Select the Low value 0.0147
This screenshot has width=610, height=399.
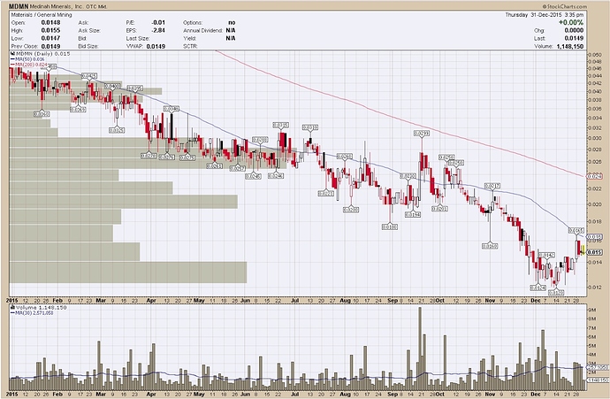pyautogui.click(x=50, y=38)
